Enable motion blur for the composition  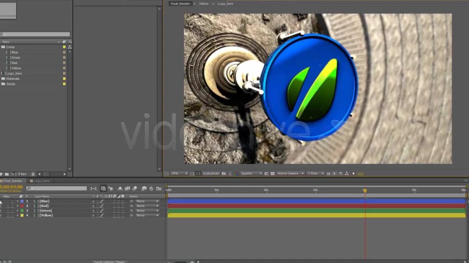point(135,188)
